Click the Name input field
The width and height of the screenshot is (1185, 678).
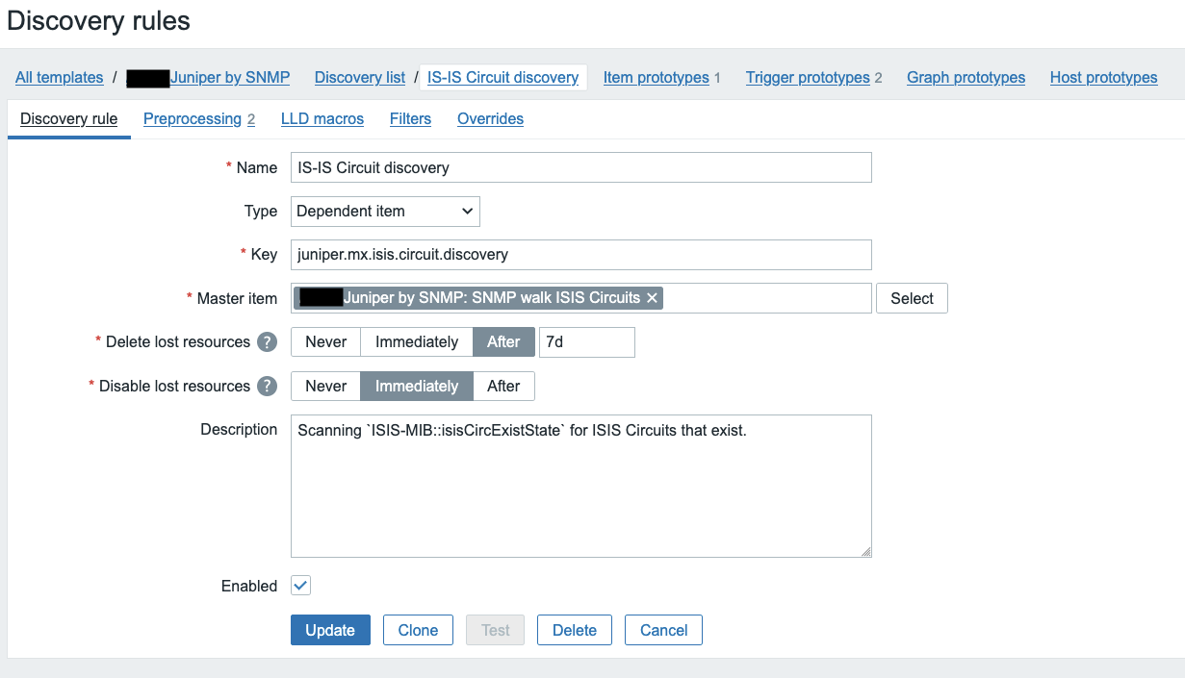580,167
